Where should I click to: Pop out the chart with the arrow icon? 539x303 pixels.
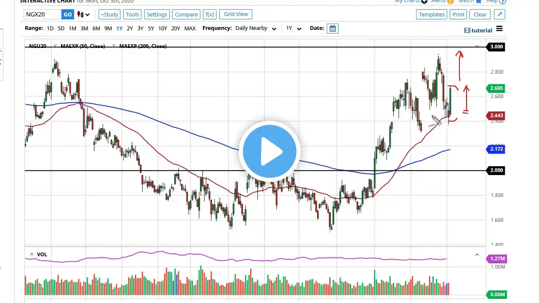[500, 14]
